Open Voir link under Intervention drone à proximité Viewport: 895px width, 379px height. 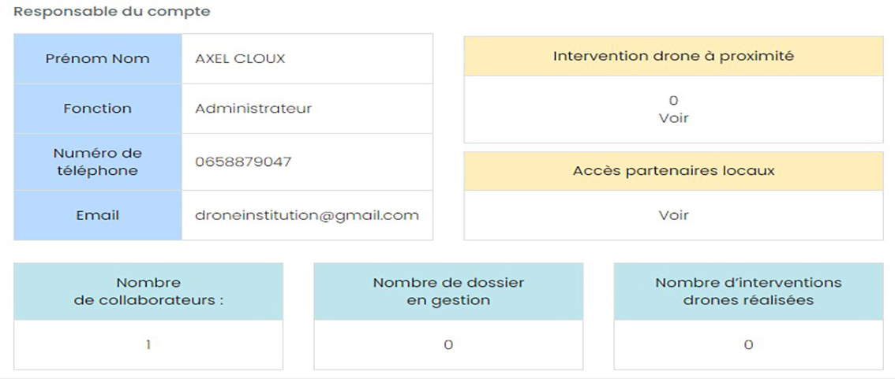(673, 118)
